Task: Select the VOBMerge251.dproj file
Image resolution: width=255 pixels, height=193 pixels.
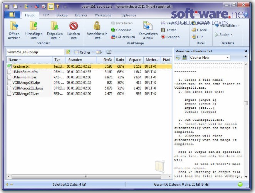Action: point(28,88)
